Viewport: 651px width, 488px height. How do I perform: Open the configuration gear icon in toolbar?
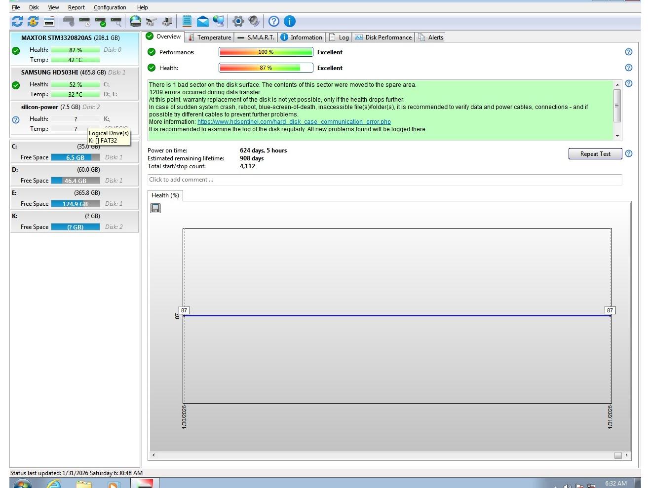click(x=238, y=21)
